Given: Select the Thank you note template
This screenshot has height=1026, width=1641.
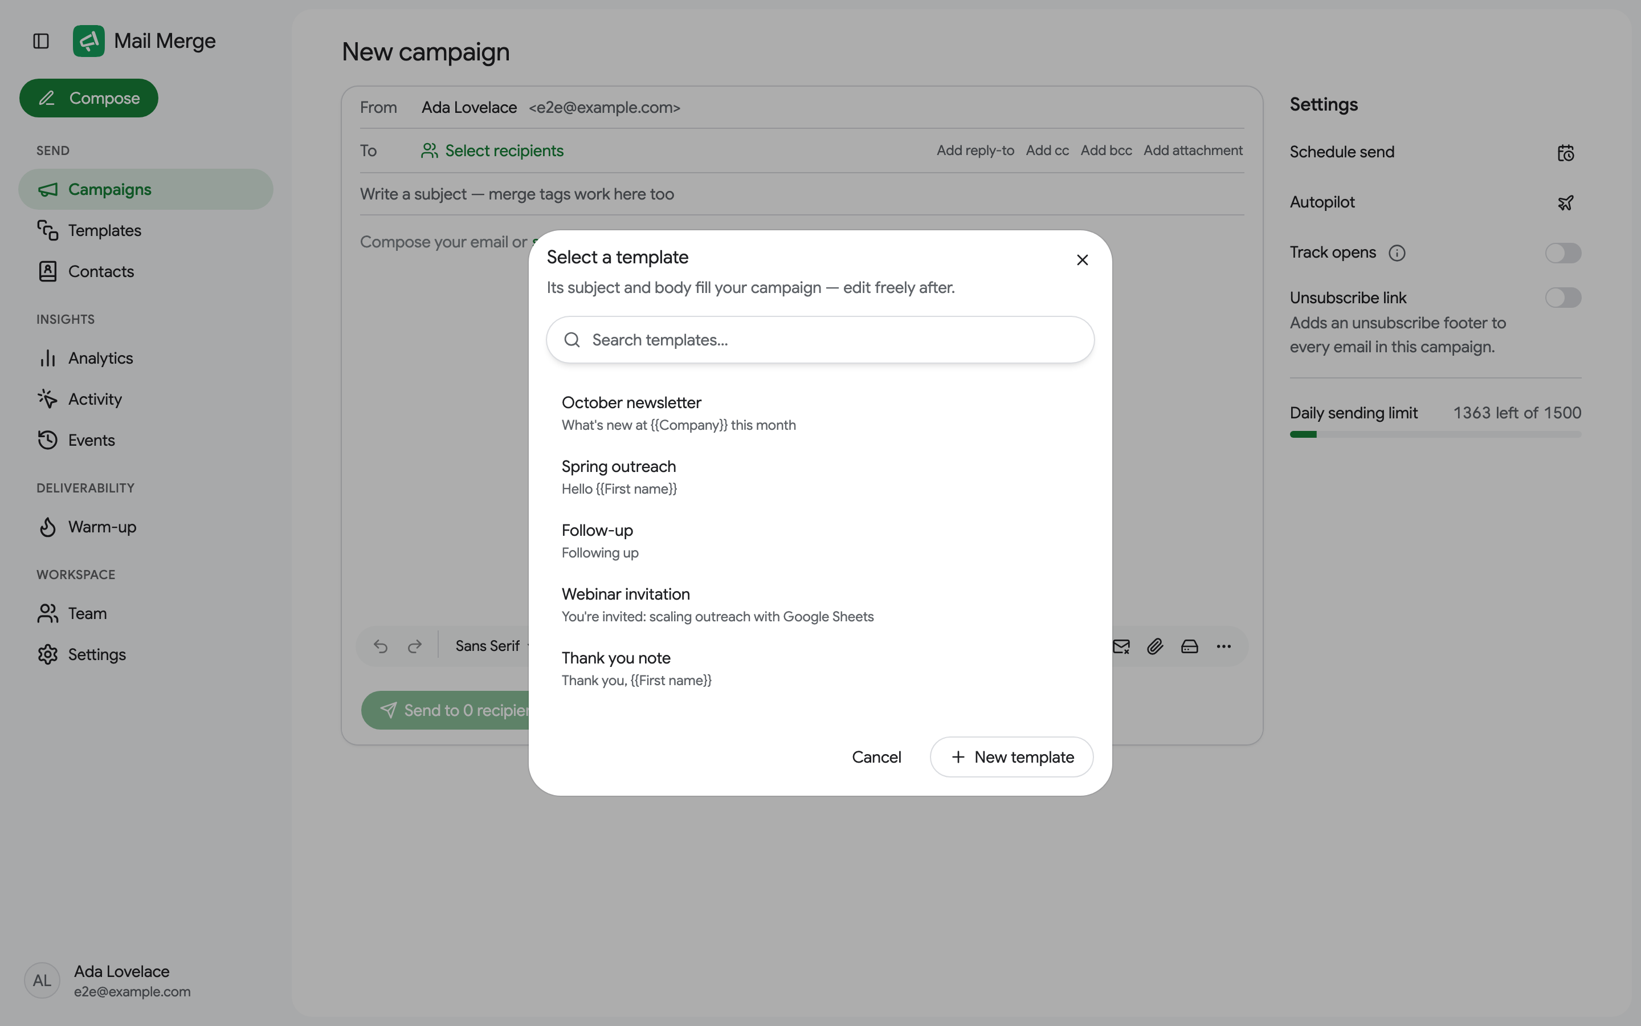Looking at the screenshot, I should pos(820,669).
